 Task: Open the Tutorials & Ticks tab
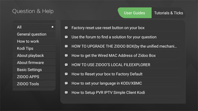point(168,13)
